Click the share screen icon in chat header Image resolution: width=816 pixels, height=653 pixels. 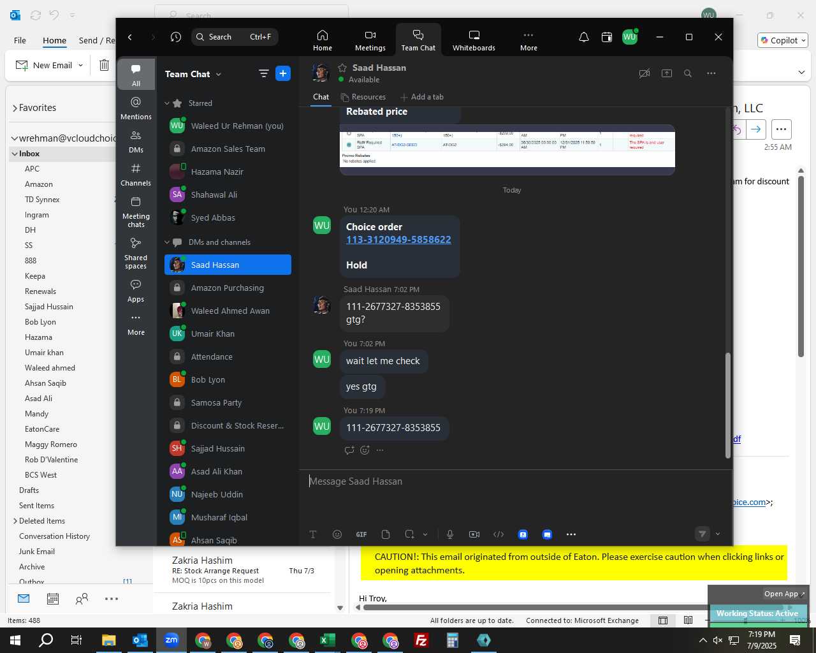666,73
